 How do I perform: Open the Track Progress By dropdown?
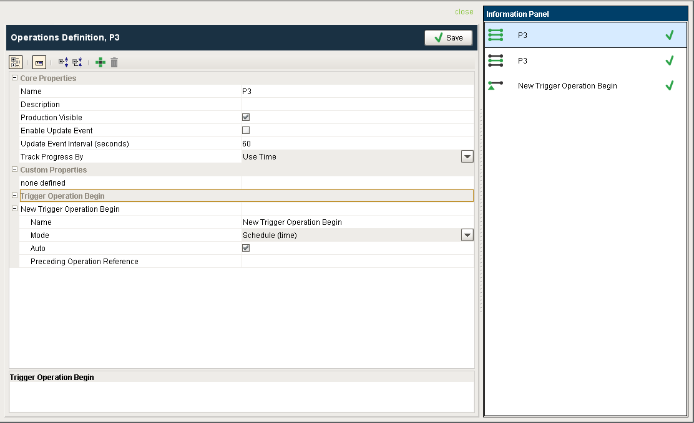coord(467,157)
